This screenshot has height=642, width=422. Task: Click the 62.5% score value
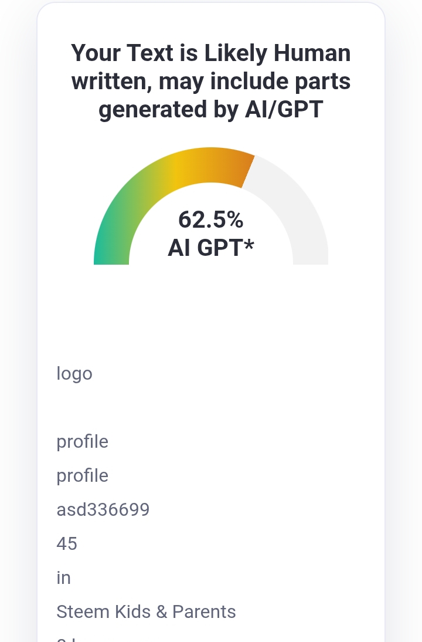coord(211,219)
